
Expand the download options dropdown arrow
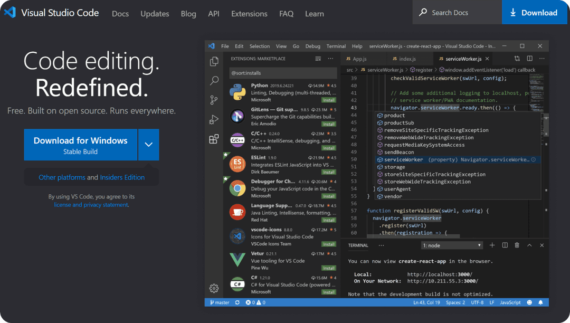coord(148,145)
